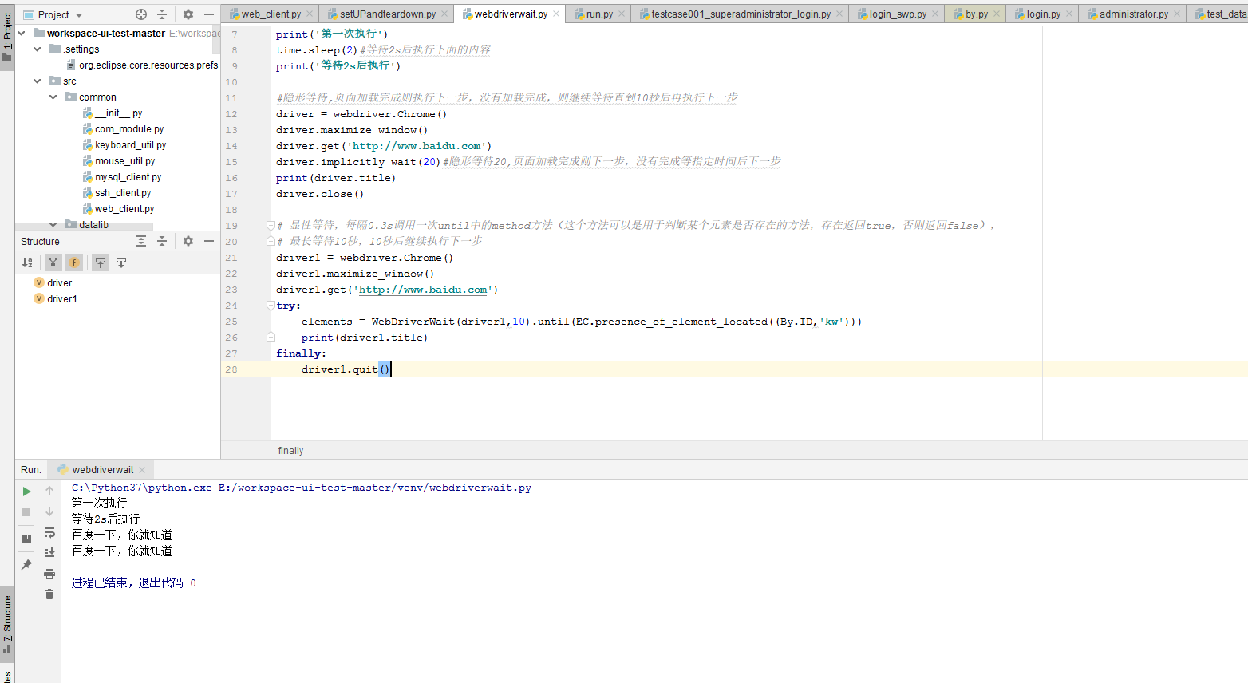Open mysql_client.py in project tree
Screen dimensions: 1248x683
coord(128,177)
